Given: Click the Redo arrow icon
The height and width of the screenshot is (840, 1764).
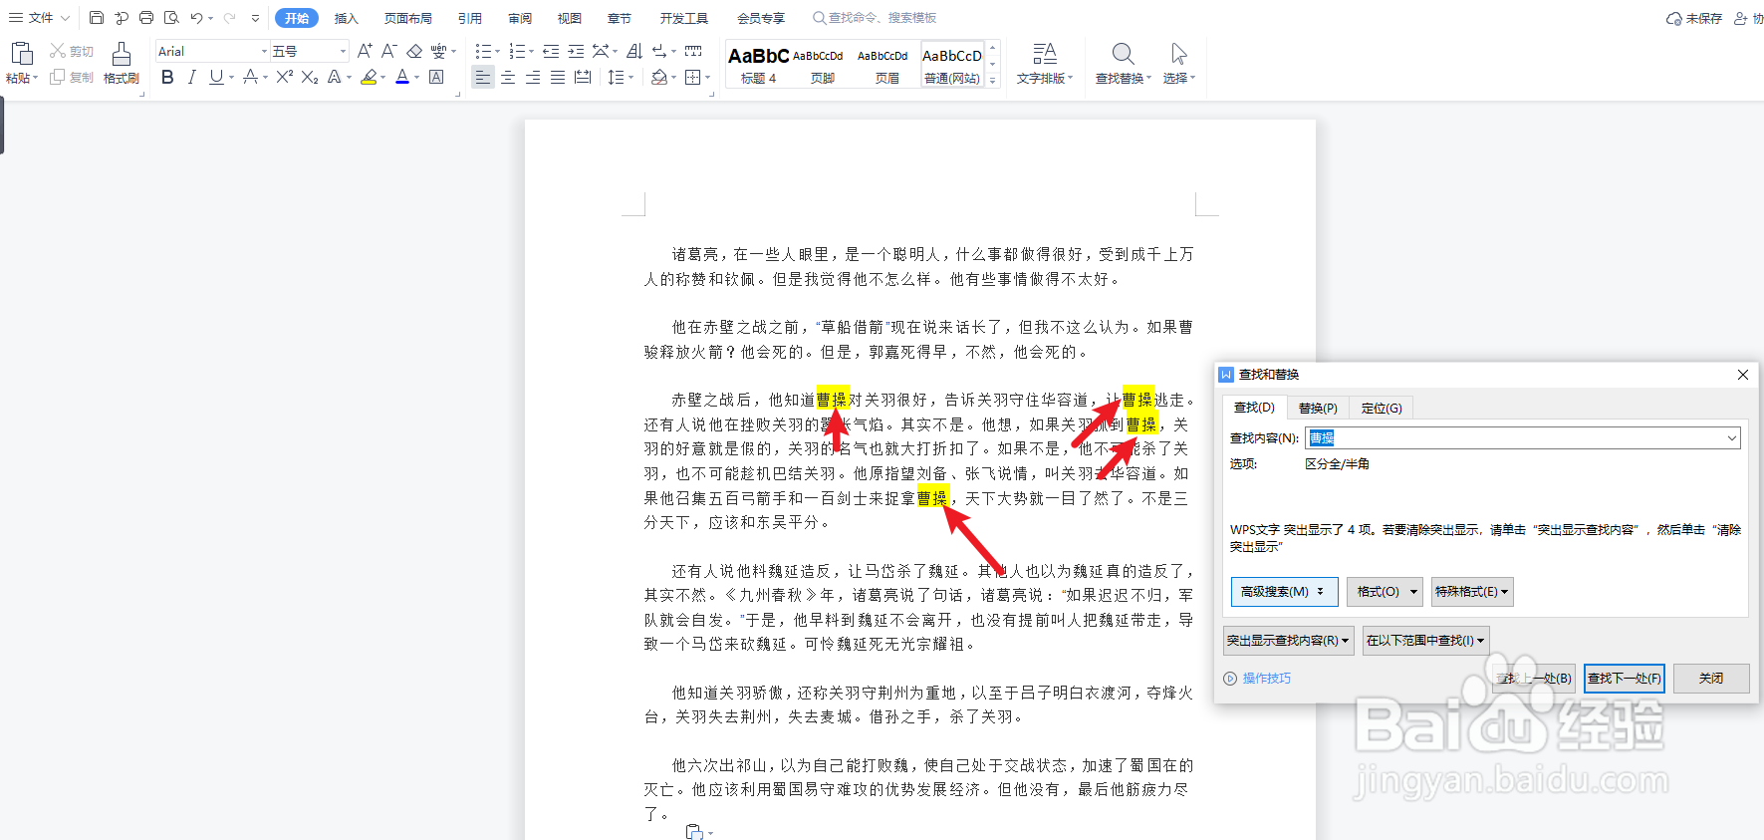Looking at the screenshot, I should pyautogui.click(x=230, y=18).
